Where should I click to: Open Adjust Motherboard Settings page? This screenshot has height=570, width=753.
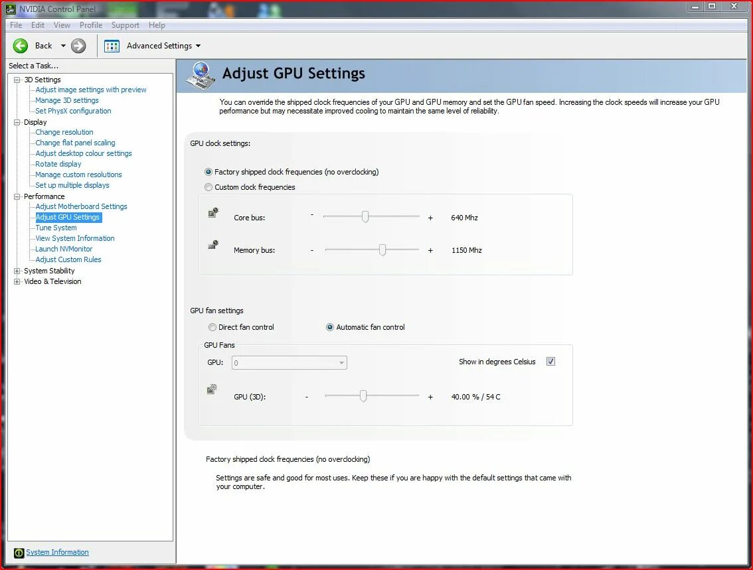[x=81, y=206]
